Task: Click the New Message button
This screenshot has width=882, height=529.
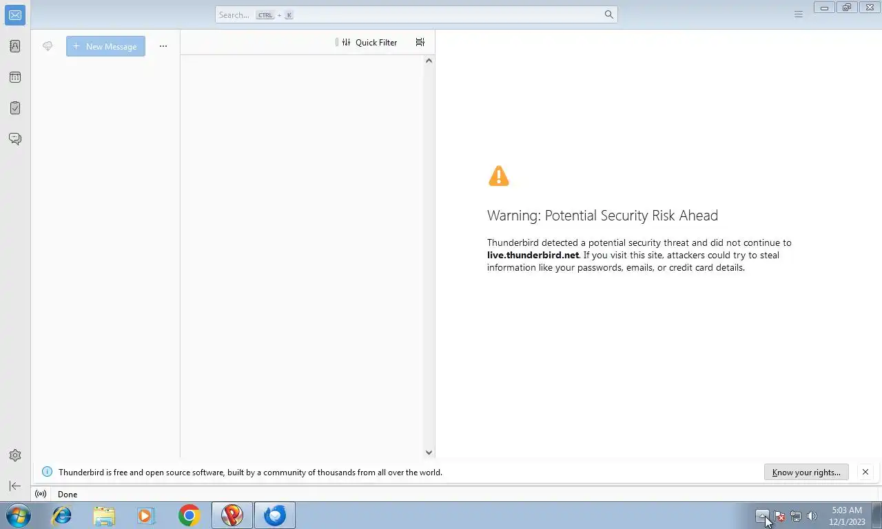Action: coord(105,46)
